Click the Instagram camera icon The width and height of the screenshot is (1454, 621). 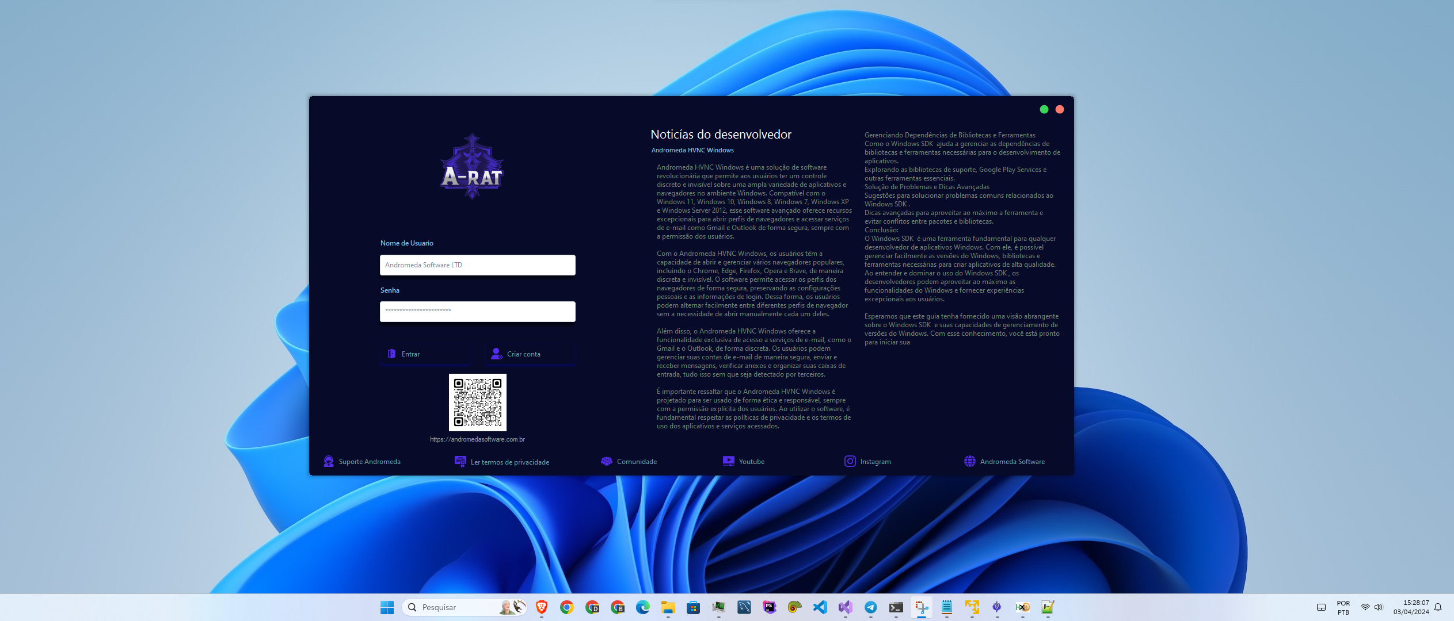tap(850, 461)
